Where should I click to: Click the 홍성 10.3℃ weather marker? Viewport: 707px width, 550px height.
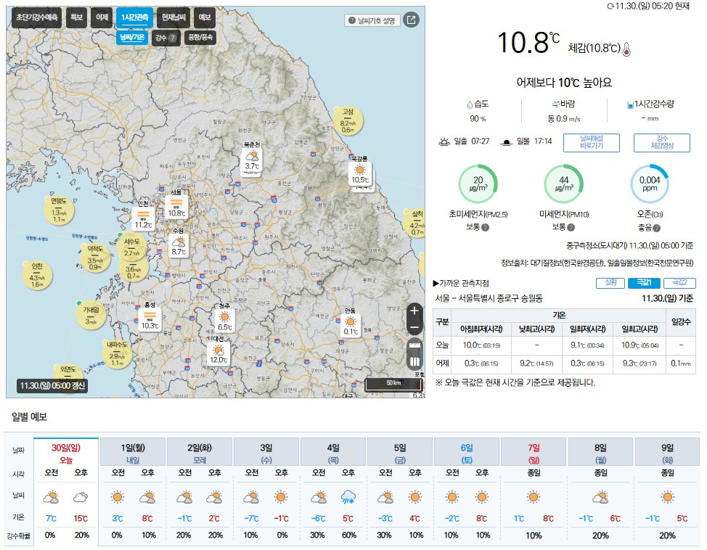(150, 319)
